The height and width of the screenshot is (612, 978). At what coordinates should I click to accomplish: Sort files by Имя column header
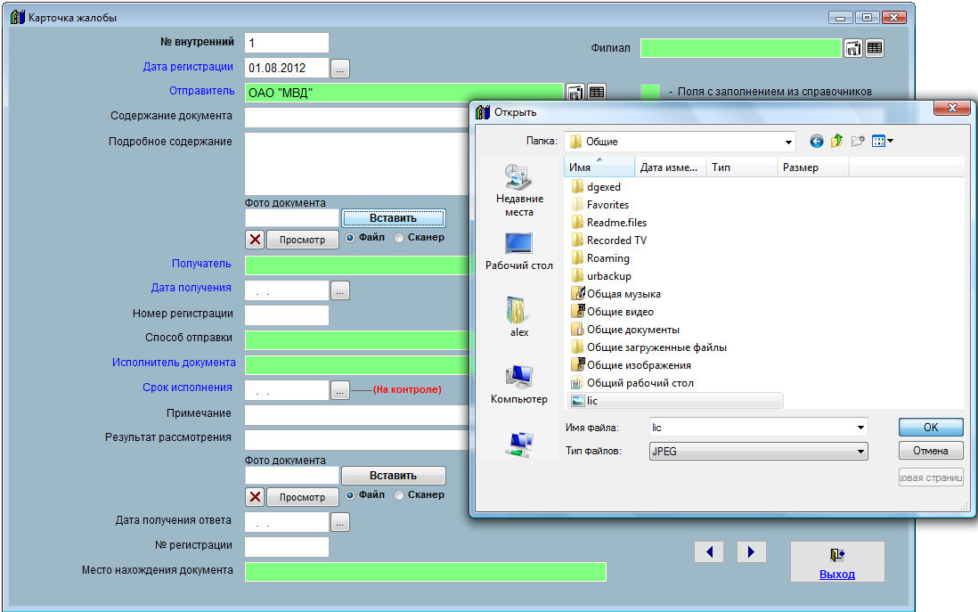[x=599, y=167]
